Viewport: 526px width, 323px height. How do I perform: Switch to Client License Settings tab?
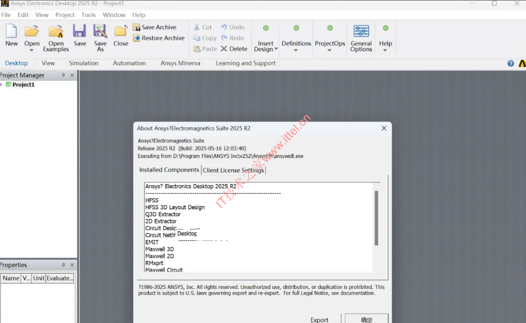(233, 170)
